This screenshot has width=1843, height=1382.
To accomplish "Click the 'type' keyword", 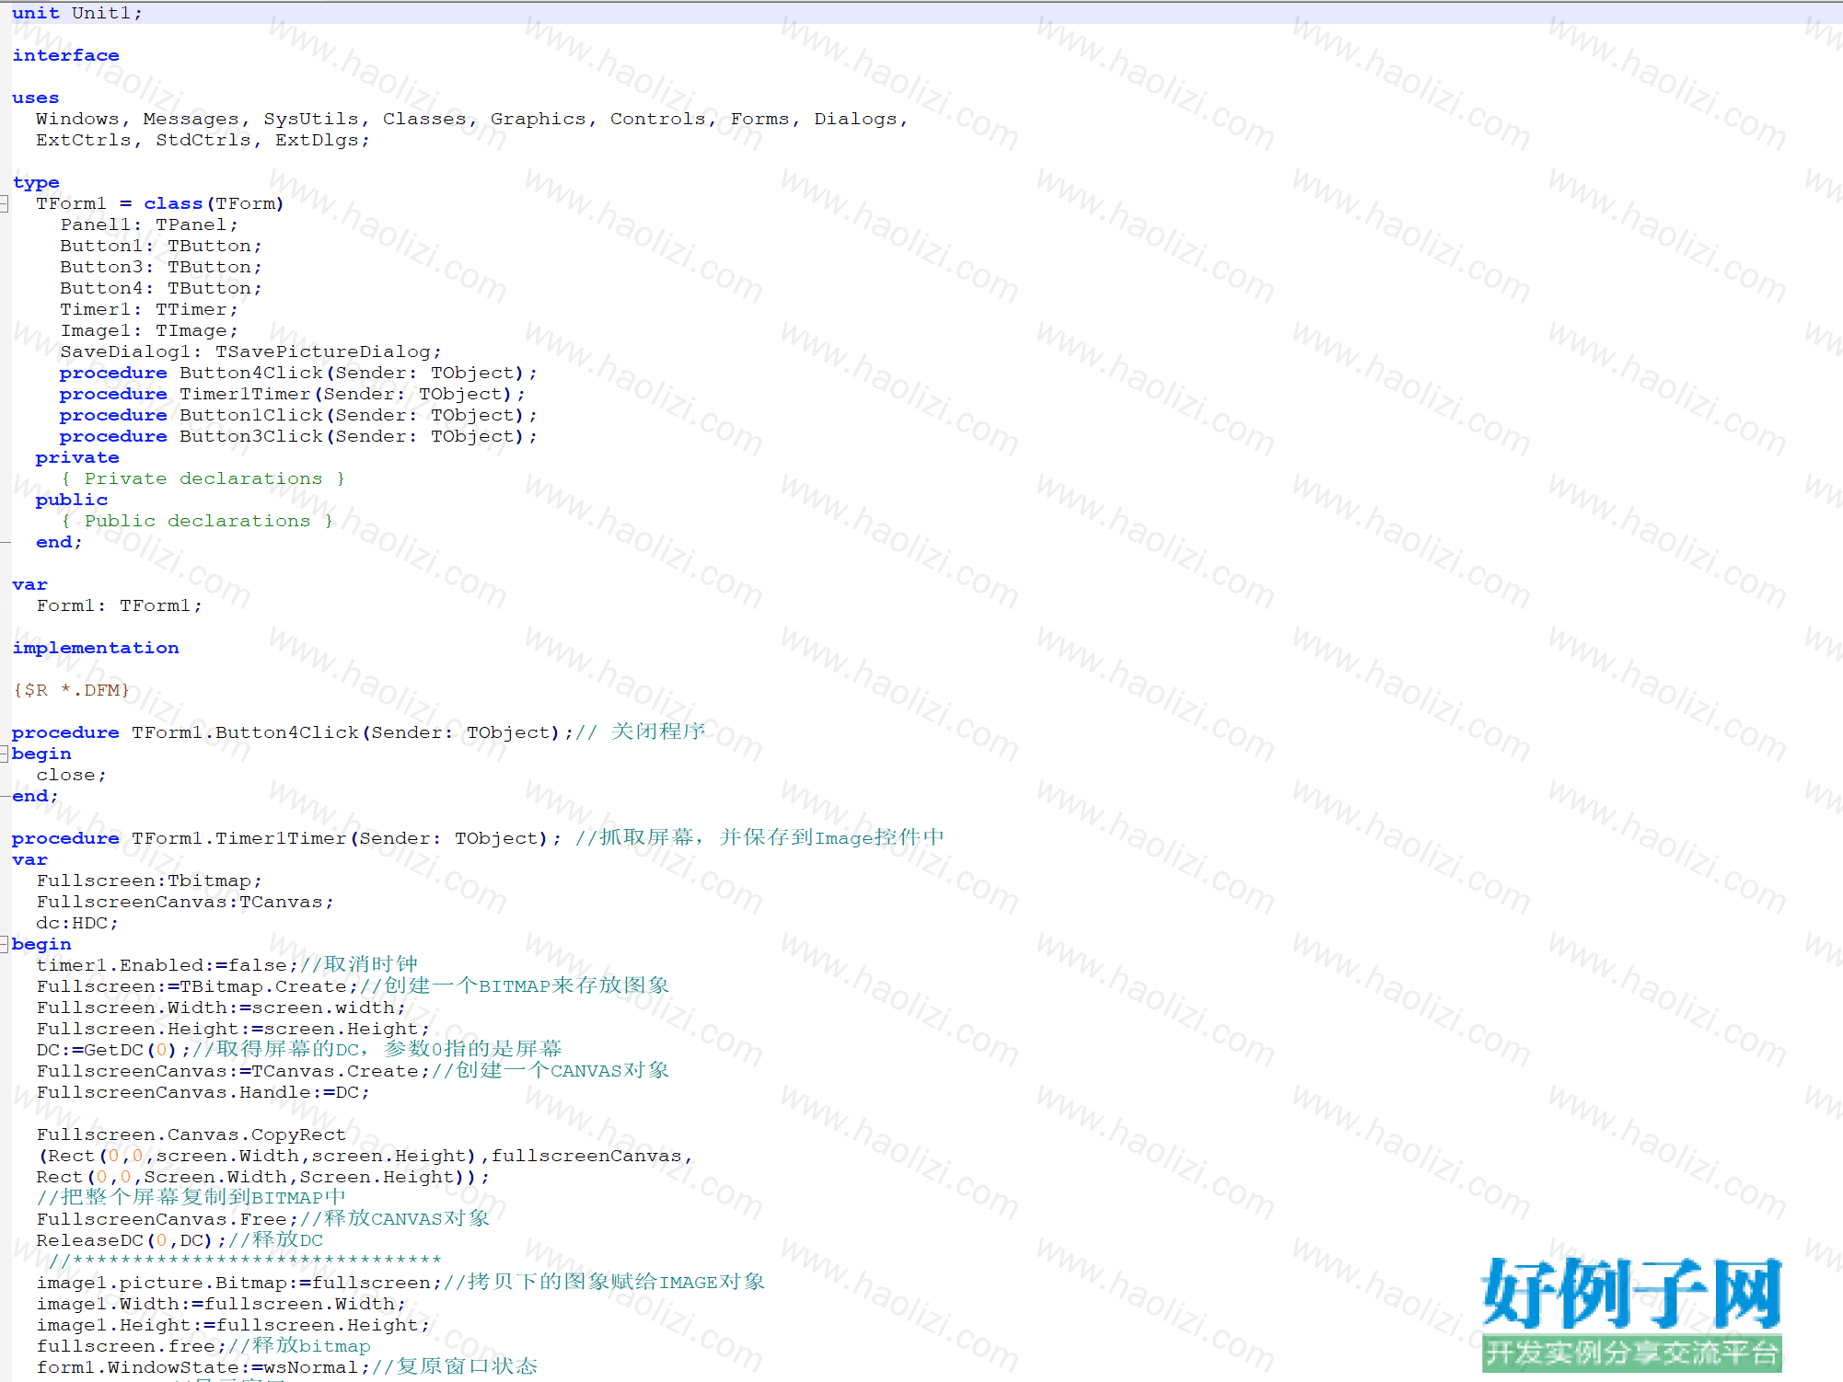I will pos(36,182).
